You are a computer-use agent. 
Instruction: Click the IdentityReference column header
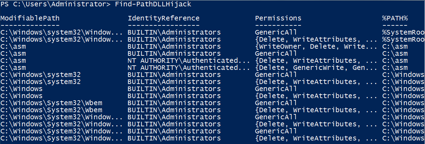point(164,18)
